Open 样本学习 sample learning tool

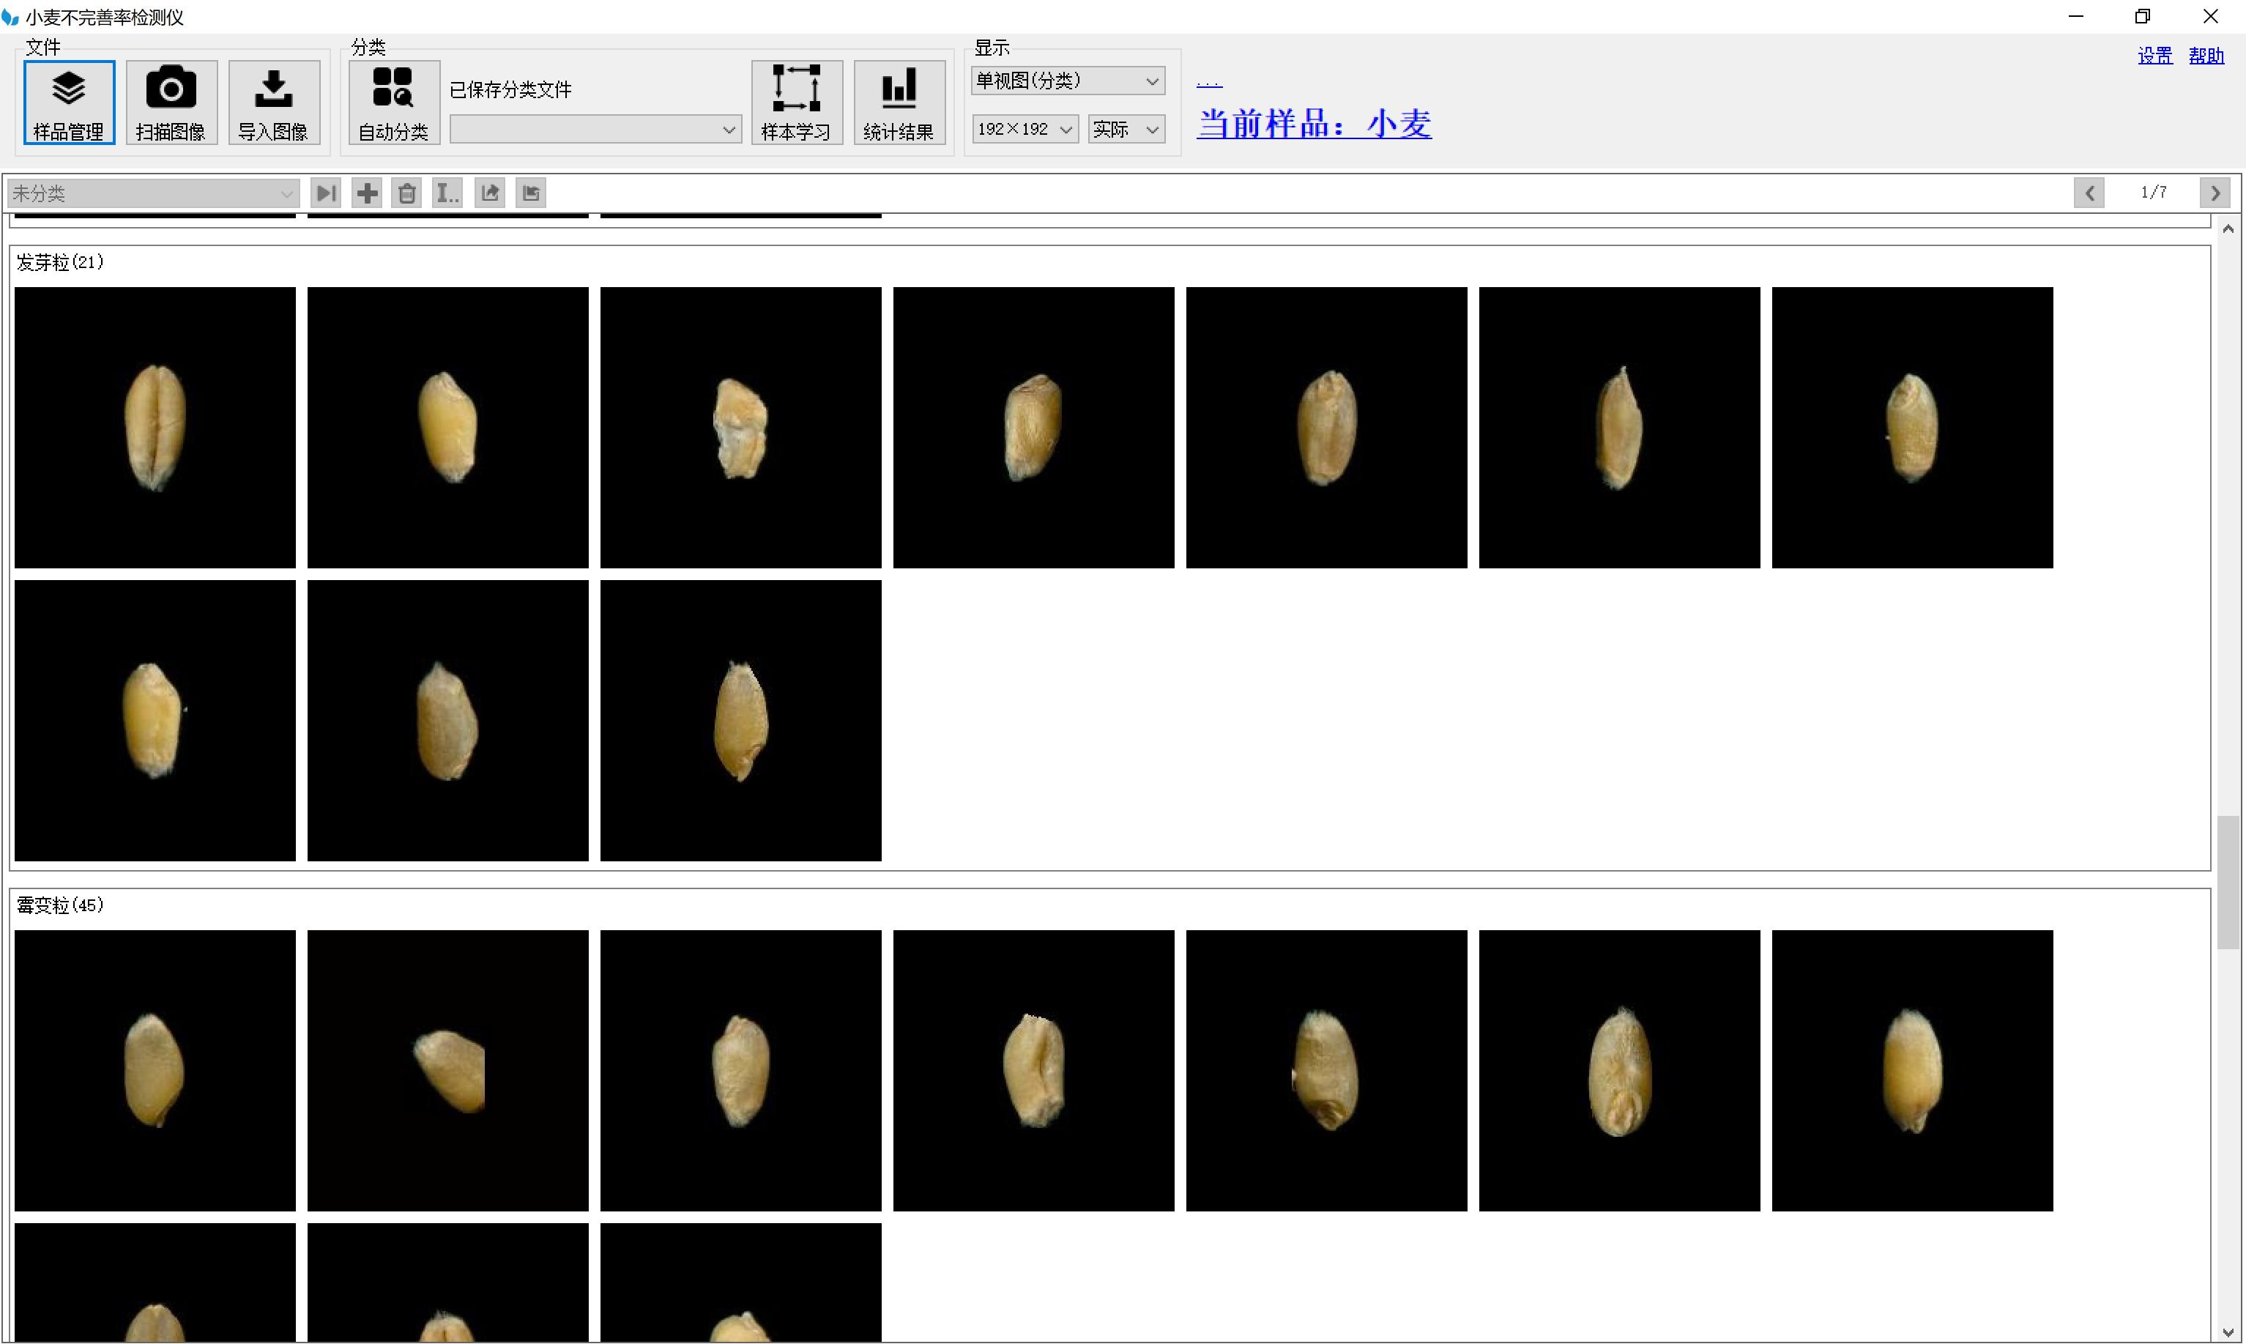[x=796, y=103]
